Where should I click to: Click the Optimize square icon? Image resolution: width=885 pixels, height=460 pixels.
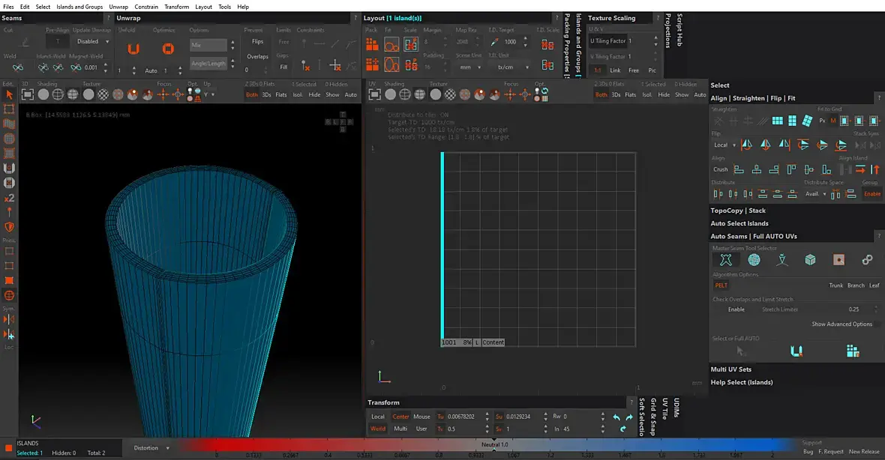pos(168,49)
